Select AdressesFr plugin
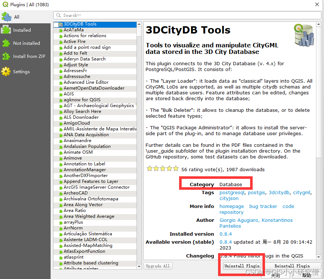Viewport: 324px width, 279px height. pyautogui.click(x=95, y=71)
